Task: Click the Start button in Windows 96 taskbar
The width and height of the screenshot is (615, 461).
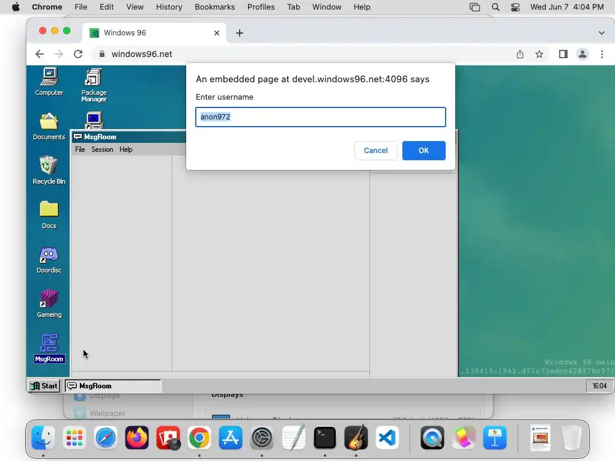Action: (44, 386)
